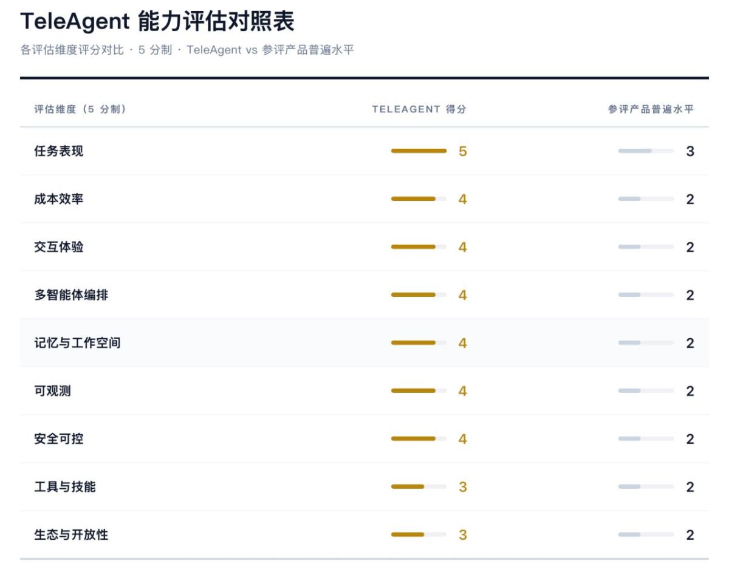
Task: Click the 参评产品普遍水平 column header
Action: point(651,109)
